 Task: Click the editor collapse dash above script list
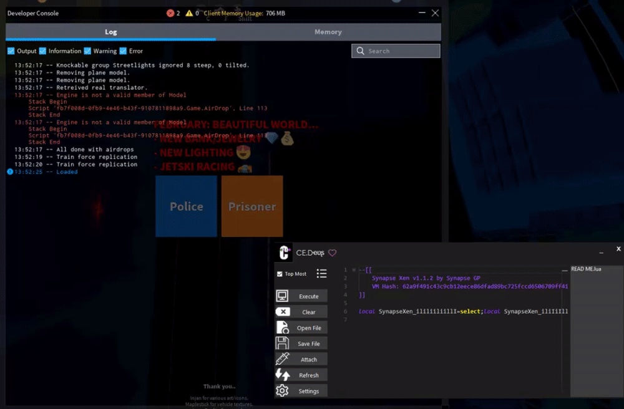pos(565,271)
